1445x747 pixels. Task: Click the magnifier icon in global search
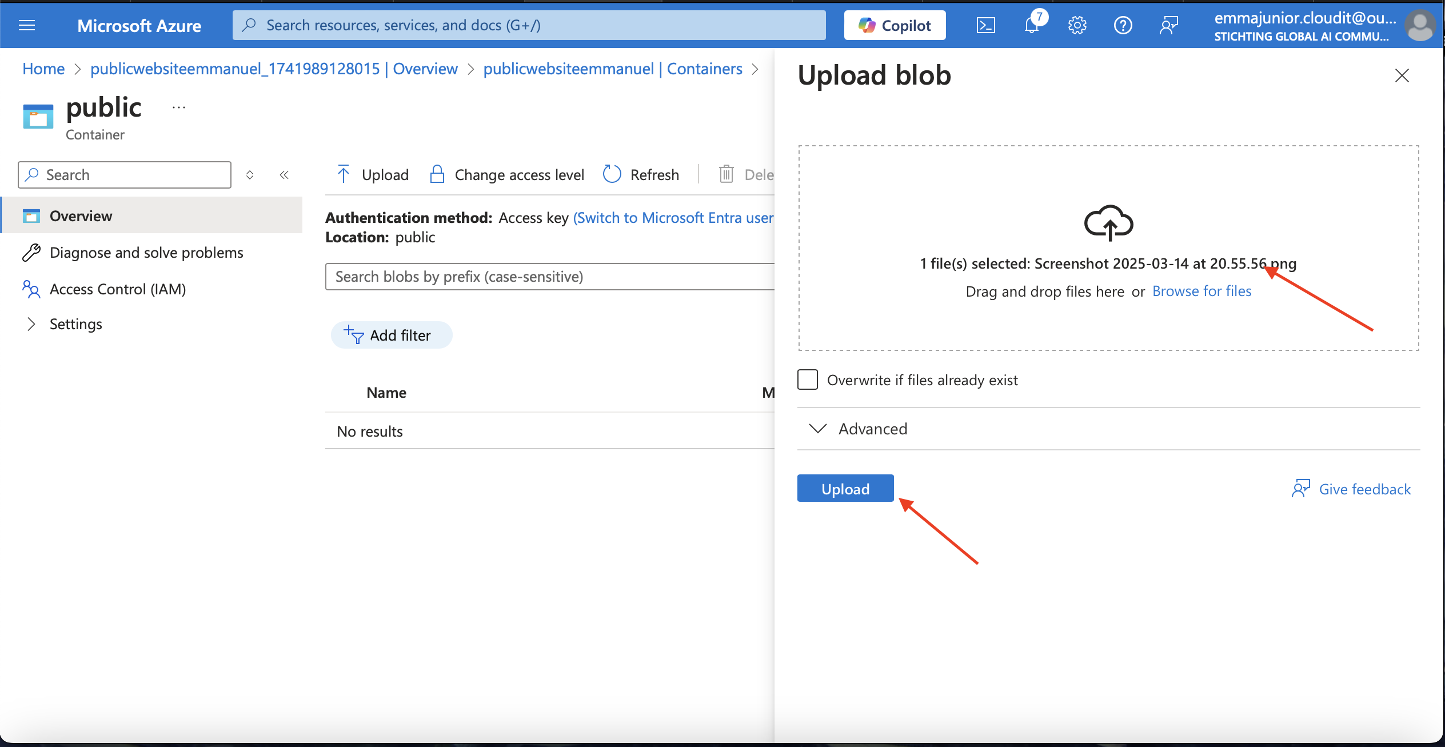pos(249,25)
